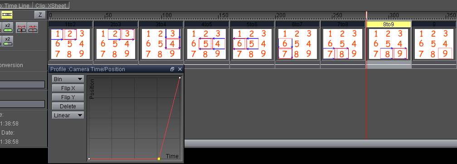Click the 2to3 clip title bar
This screenshot has height=164, width=457.
(x=116, y=24)
